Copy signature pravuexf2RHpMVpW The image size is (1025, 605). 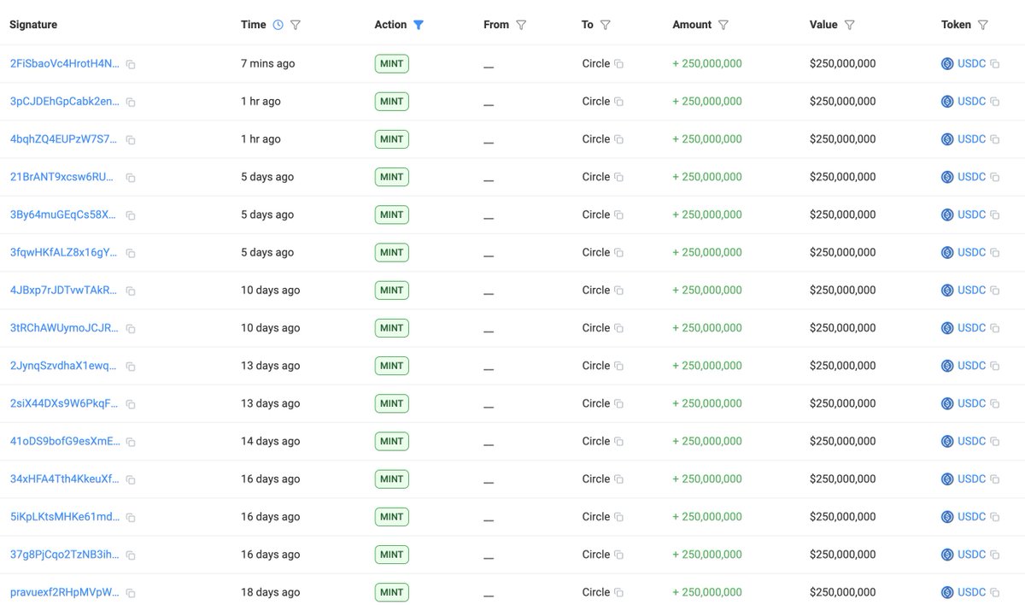pos(131,592)
